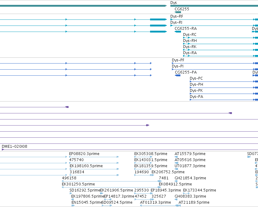The width and height of the screenshot is (258, 207).
Task: Select transcript Dys-RK label
Action: [x=190, y=47]
